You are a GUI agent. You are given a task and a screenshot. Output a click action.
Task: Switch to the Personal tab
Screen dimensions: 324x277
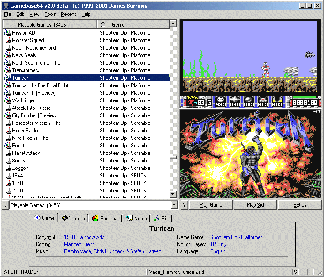point(105,218)
